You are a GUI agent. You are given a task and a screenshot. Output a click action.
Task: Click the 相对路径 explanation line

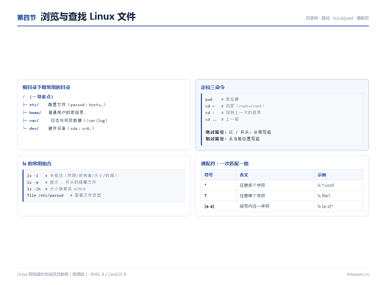point(233,139)
